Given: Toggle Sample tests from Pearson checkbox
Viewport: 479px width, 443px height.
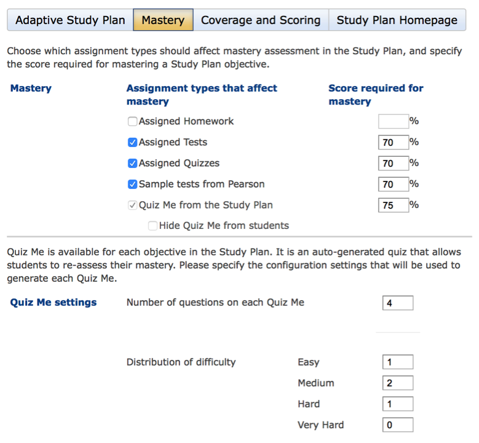Looking at the screenshot, I should (132, 185).
